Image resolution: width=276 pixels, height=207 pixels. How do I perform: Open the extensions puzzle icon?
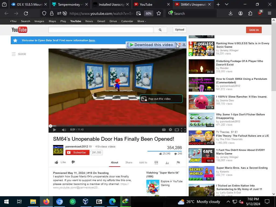pos(250,13)
